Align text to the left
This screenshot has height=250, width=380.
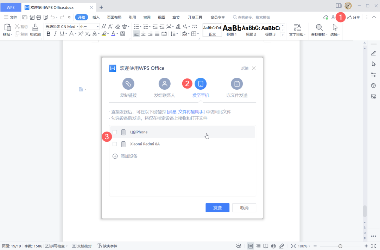(137, 34)
